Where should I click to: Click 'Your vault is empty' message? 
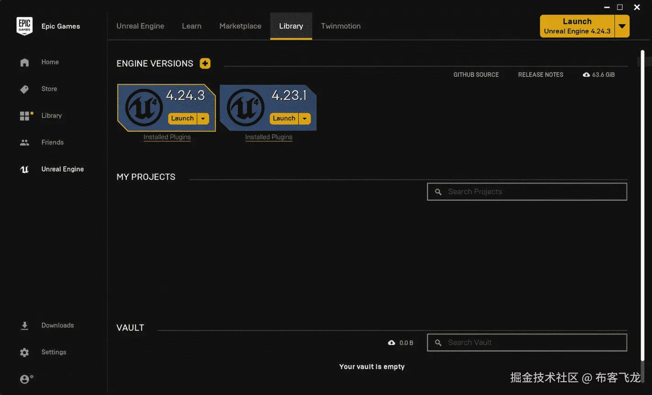(x=372, y=367)
